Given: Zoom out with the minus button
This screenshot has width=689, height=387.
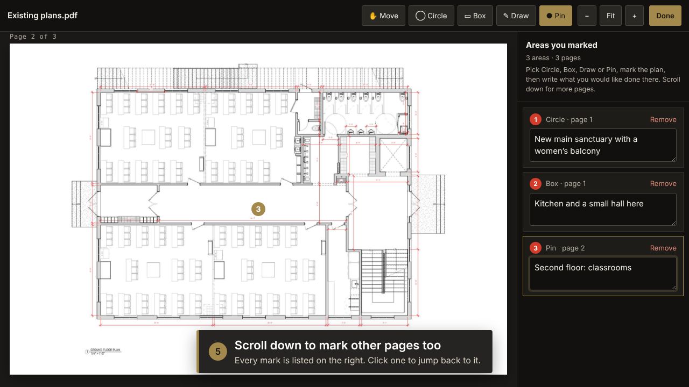Looking at the screenshot, I should click(x=587, y=16).
